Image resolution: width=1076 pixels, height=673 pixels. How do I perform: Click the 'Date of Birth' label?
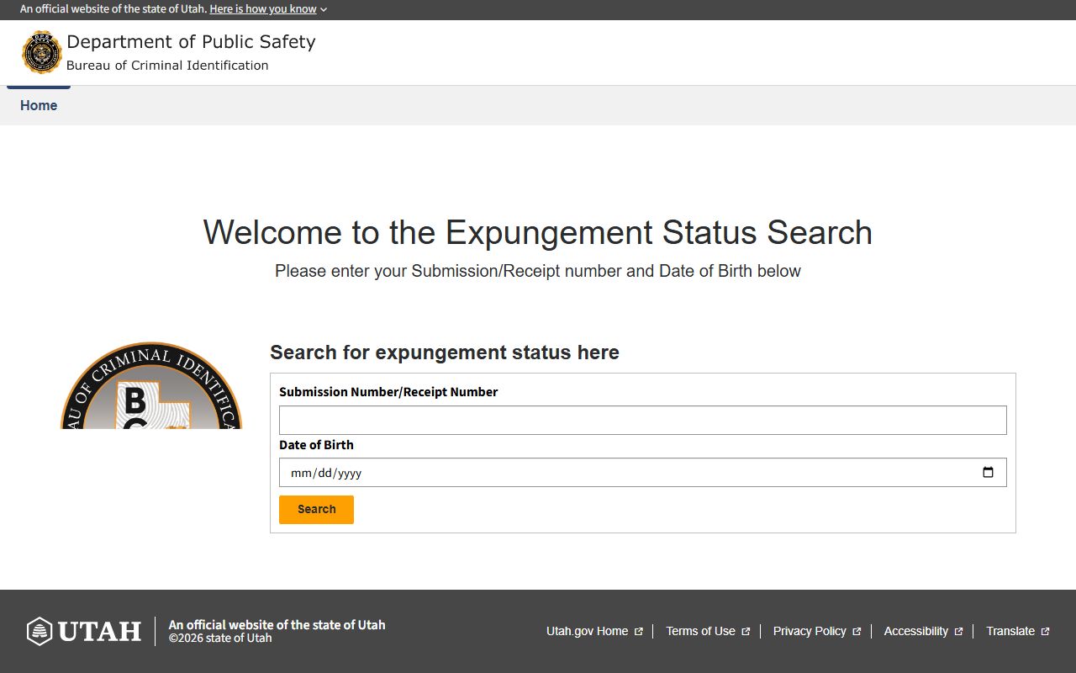[x=316, y=445]
